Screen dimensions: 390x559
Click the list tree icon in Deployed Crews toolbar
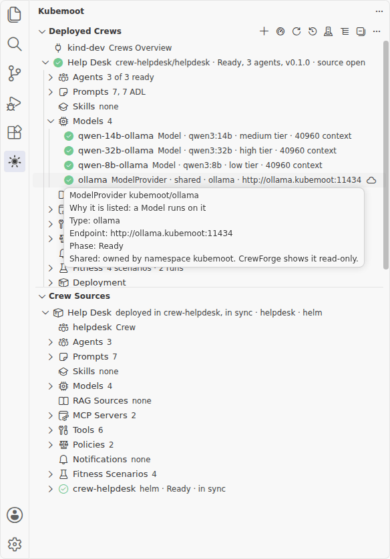tap(345, 31)
